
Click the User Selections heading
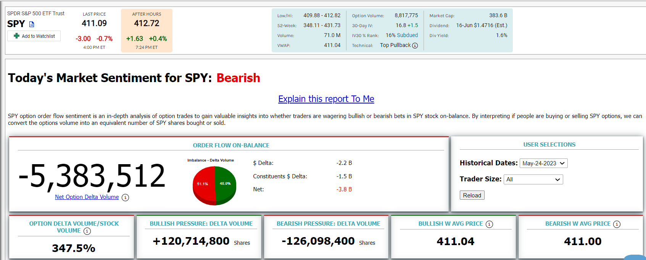pyautogui.click(x=549, y=145)
